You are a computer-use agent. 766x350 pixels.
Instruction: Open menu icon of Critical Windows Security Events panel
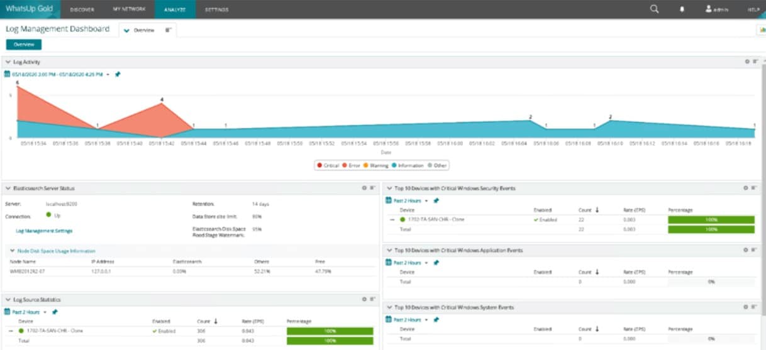(754, 188)
